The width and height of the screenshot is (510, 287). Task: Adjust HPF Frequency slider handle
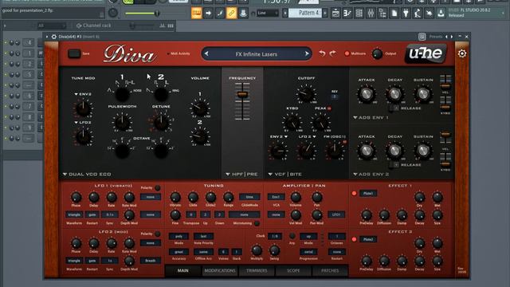pos(242,94)
